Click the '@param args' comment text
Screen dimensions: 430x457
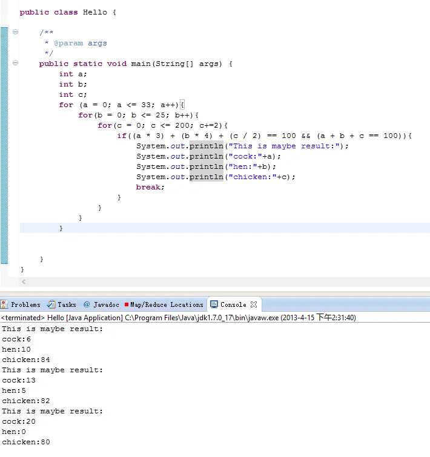point(81,43)
